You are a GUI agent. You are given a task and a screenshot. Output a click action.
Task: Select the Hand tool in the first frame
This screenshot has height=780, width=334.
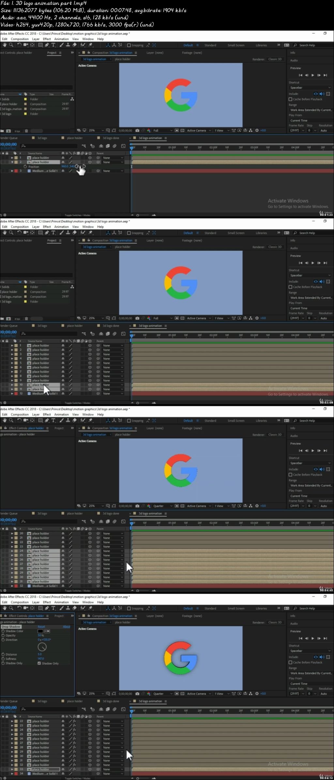5,45
